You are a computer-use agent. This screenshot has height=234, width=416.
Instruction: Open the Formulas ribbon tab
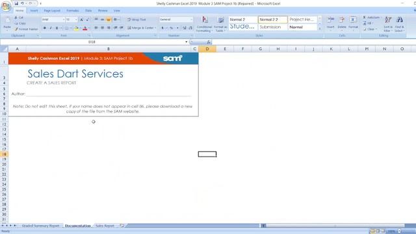pyautogui.click(x=72, y=10)
